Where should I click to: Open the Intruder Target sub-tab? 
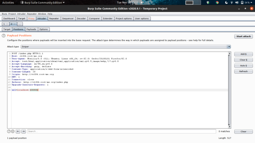click(x=7, y=29)
